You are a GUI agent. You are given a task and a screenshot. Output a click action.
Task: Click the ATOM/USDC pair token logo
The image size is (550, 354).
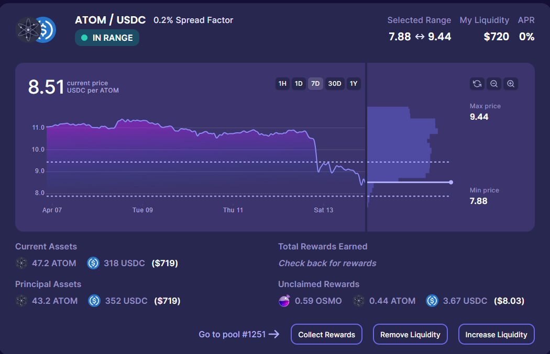click(36, 30)
